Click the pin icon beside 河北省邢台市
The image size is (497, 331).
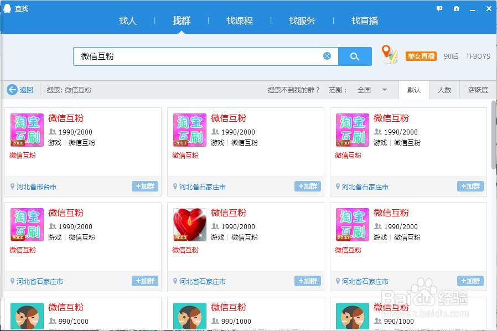(x=12, y=187)
